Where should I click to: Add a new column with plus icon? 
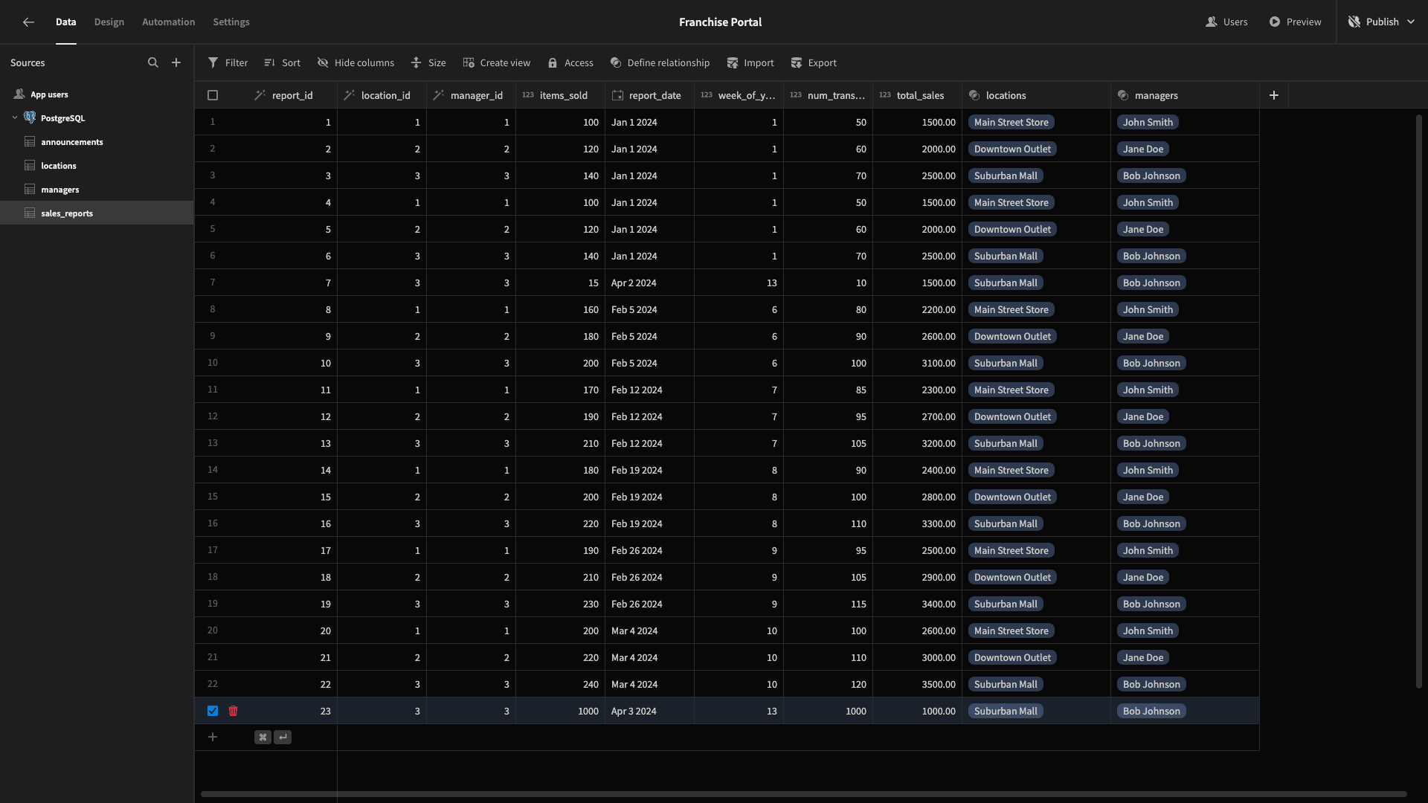pos(1274,95)
